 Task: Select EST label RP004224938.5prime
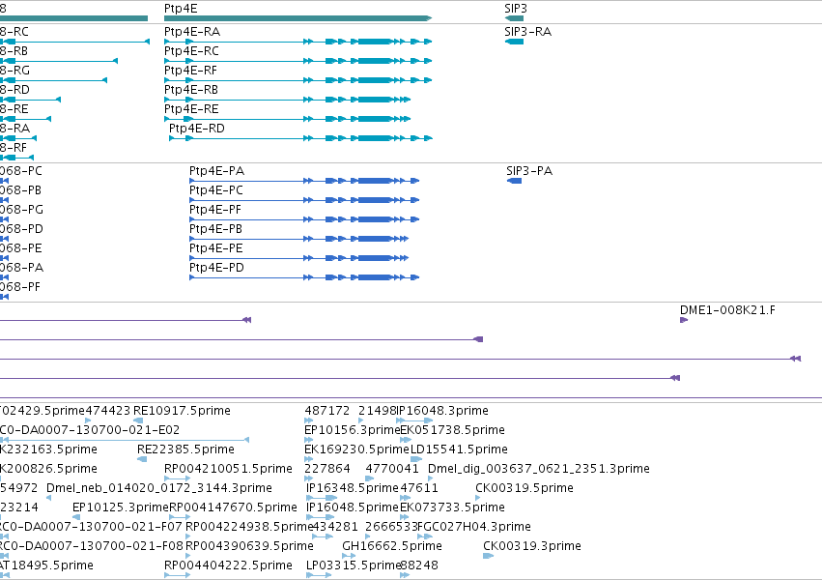click(x=249, y=527)
